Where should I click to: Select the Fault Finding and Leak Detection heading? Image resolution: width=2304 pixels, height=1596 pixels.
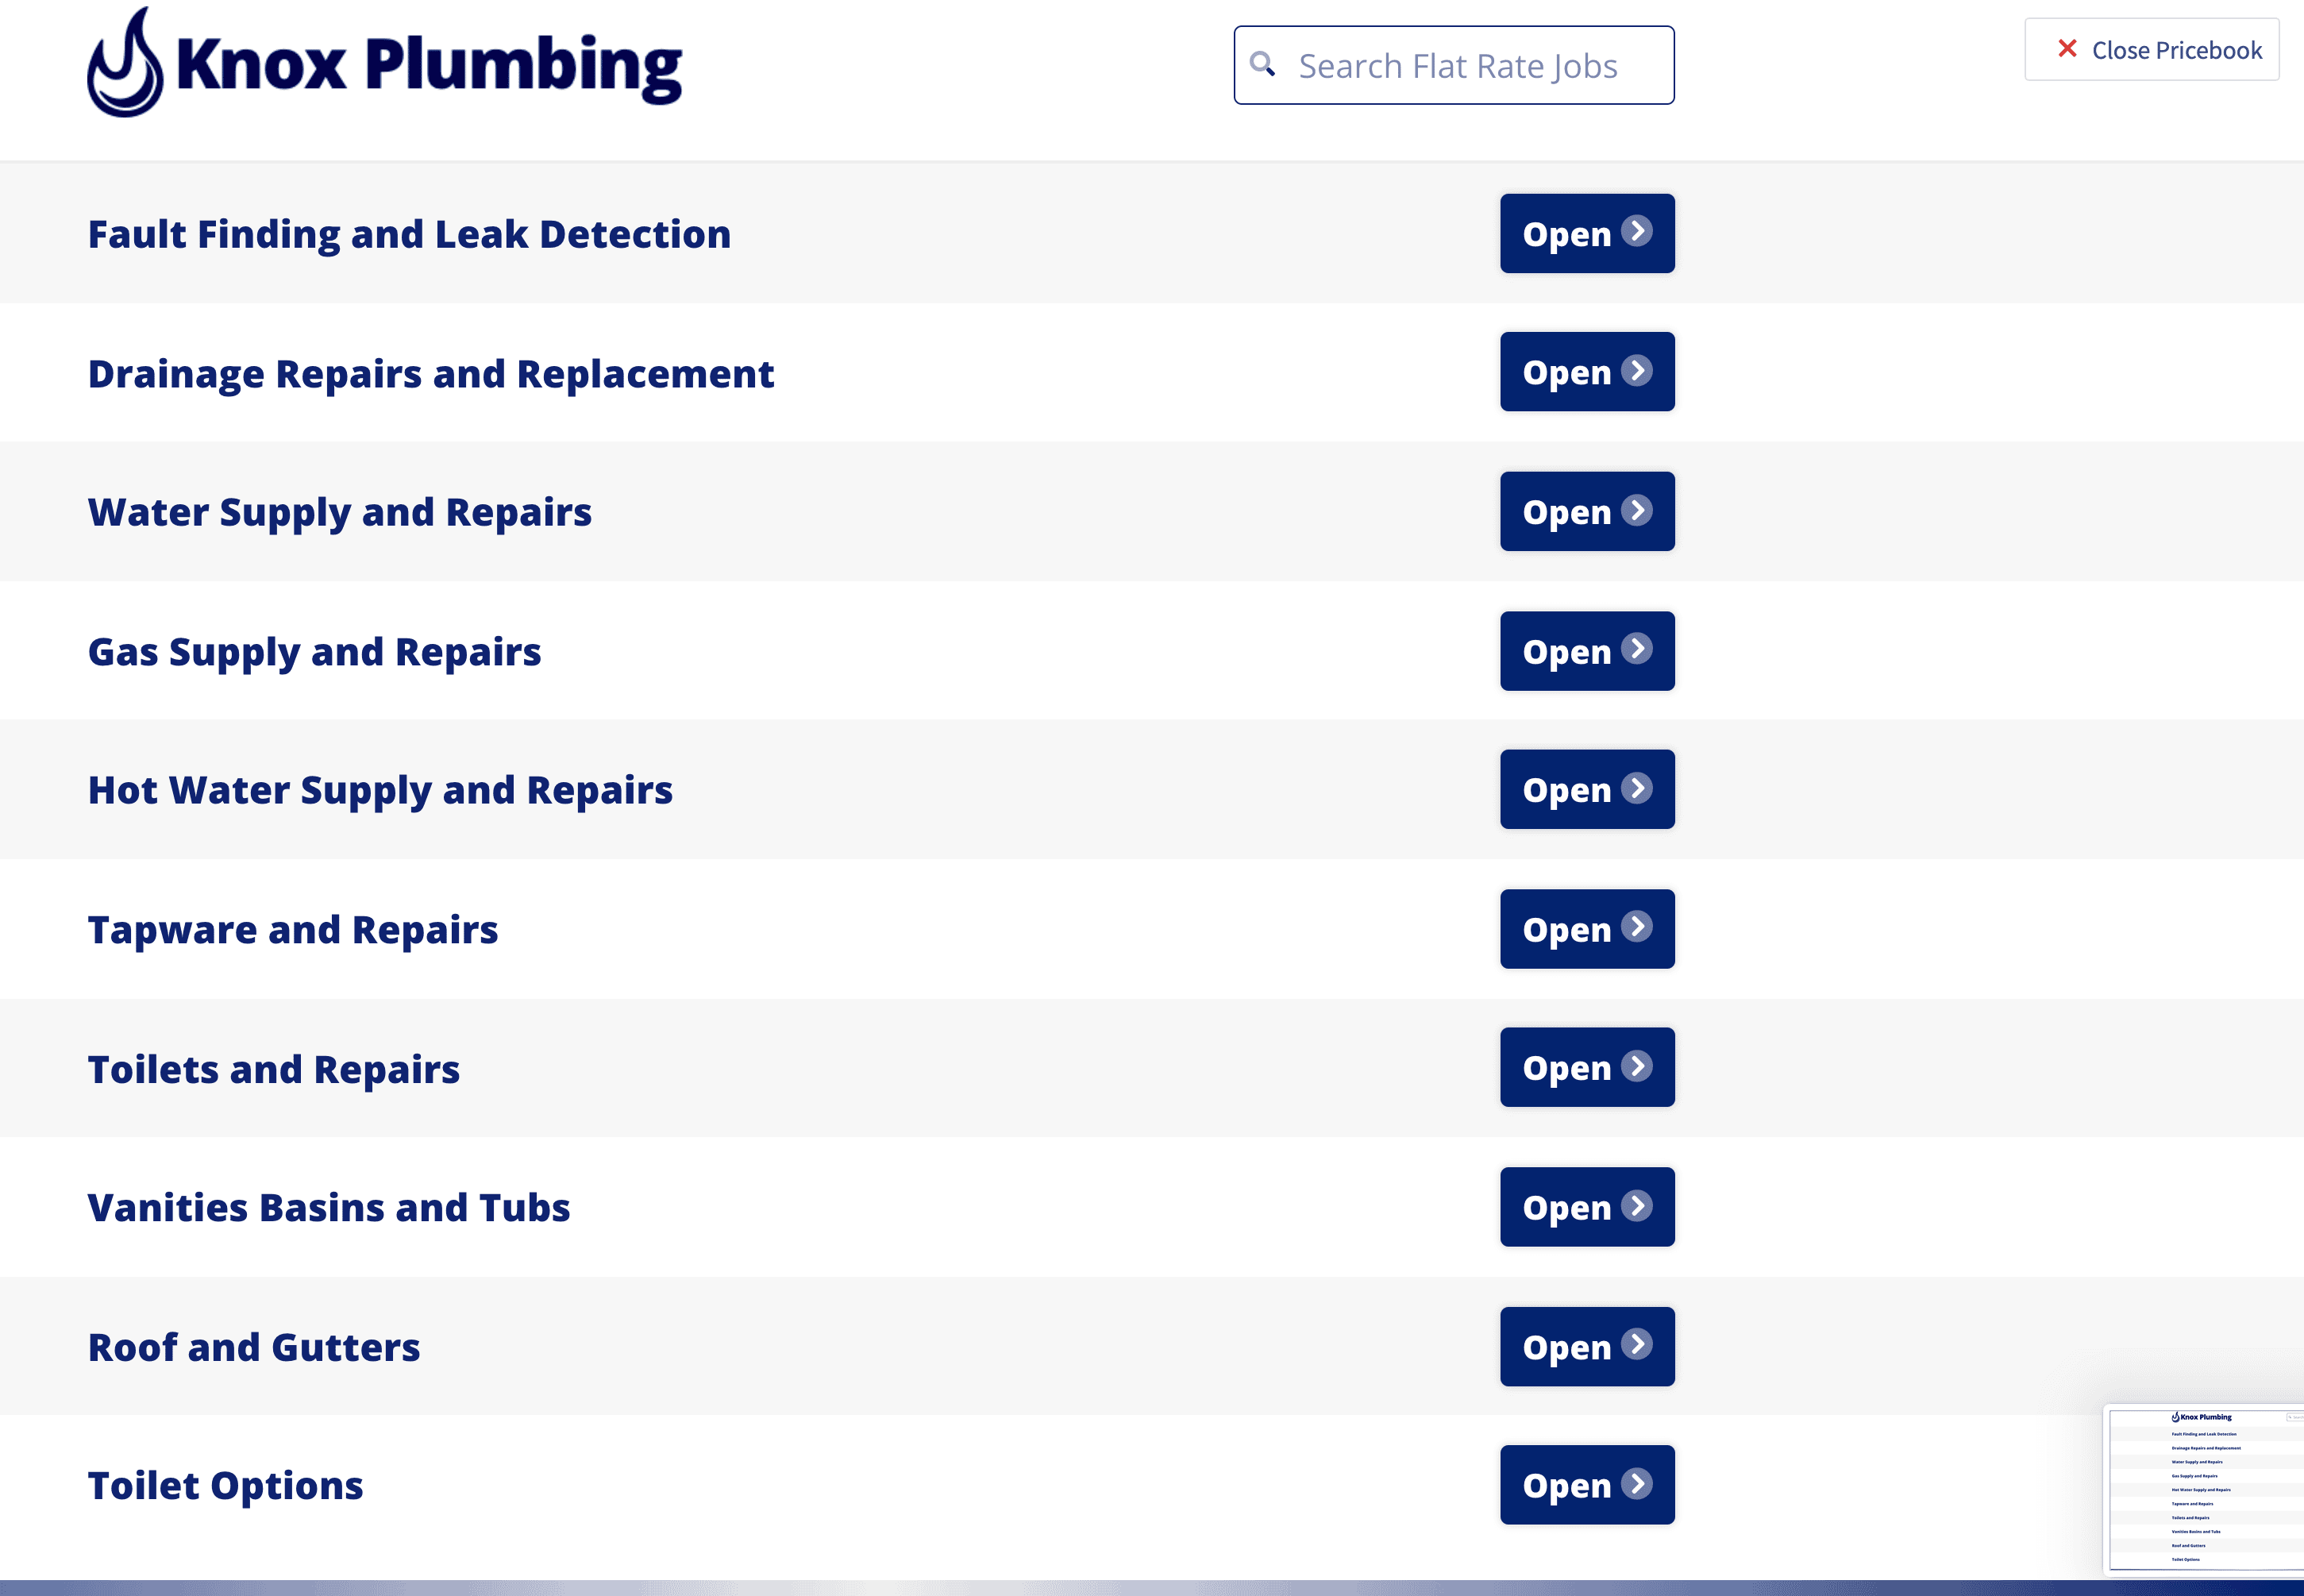tap(409, 234)
